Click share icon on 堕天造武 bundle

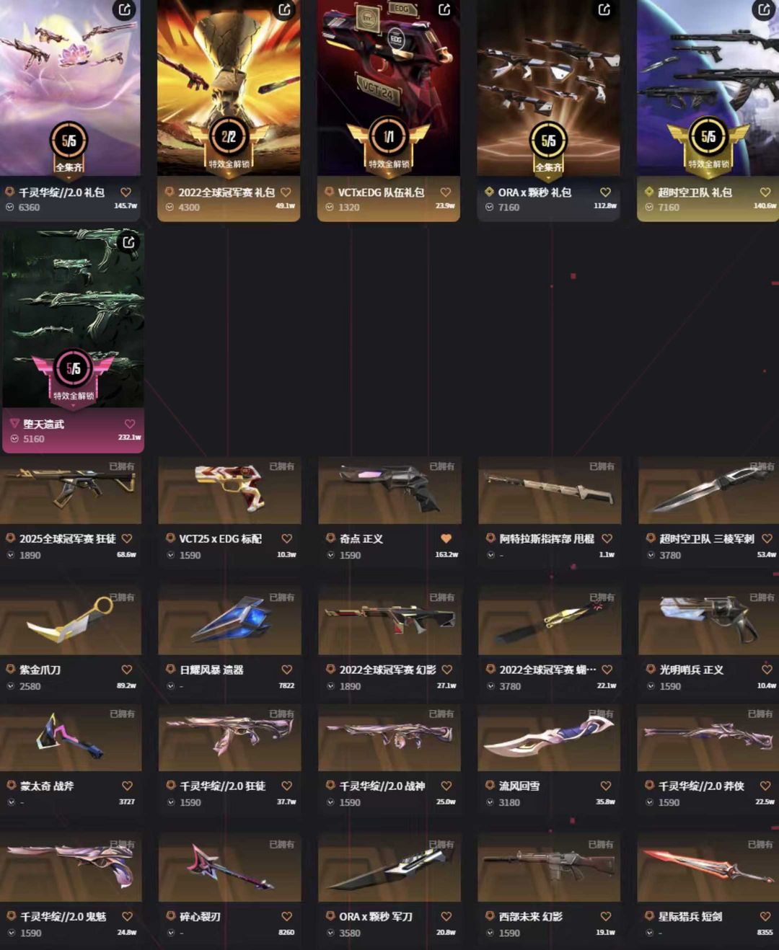(x=128, y=242)
